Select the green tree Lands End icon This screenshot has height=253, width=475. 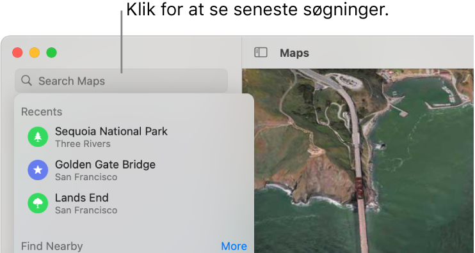click(38, 203)
